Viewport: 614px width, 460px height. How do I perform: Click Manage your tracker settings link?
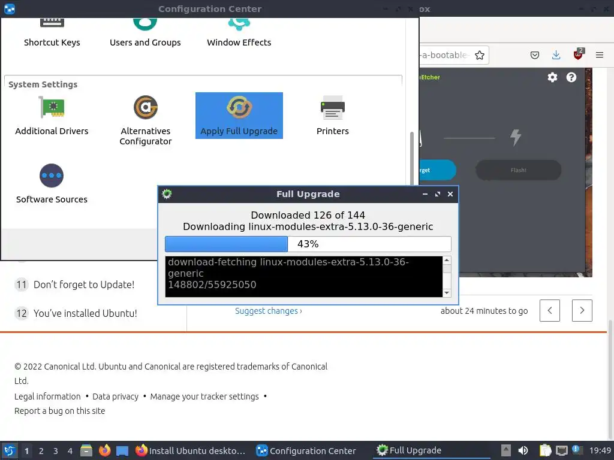point(204,397)
